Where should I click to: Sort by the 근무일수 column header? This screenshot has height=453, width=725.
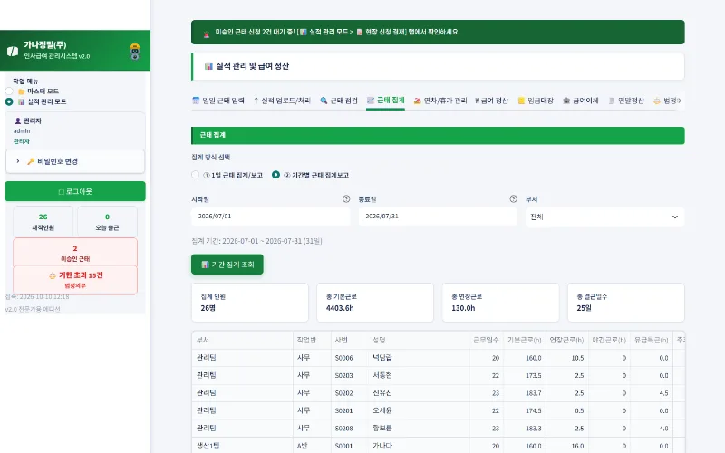486,340
